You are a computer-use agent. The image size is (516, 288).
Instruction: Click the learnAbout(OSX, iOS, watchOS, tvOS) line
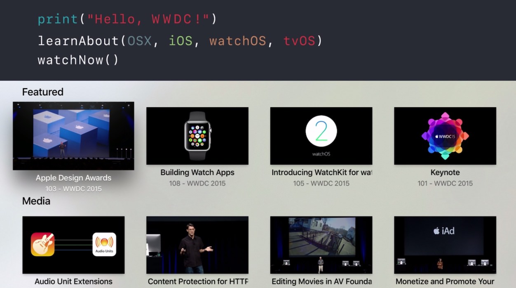[x=180, y=41]
